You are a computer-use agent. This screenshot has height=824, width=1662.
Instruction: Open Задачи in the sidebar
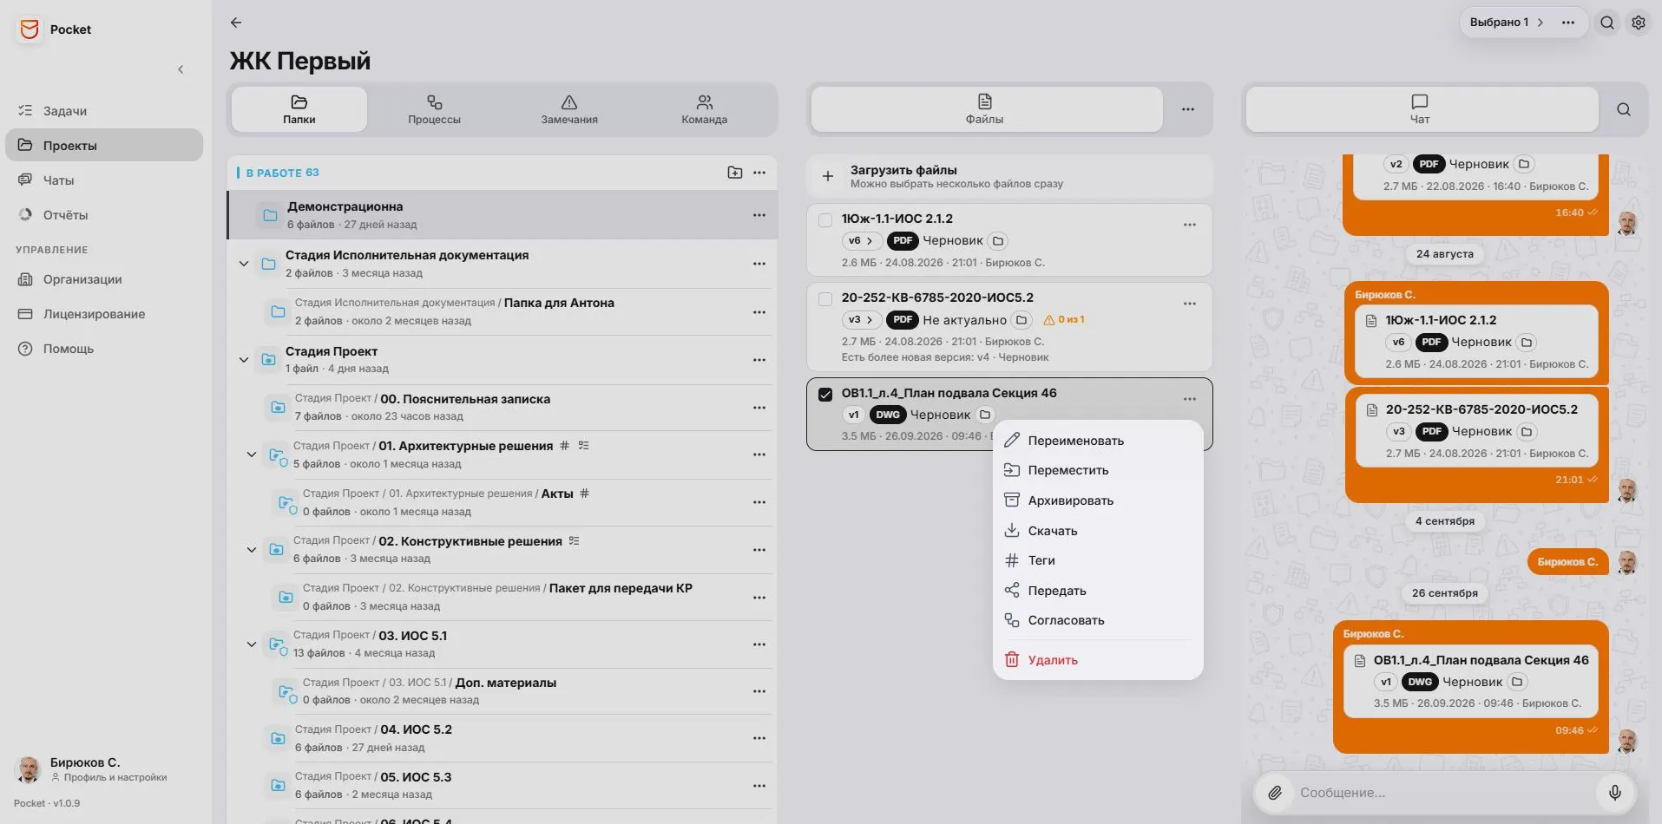[x=104, y=111]
